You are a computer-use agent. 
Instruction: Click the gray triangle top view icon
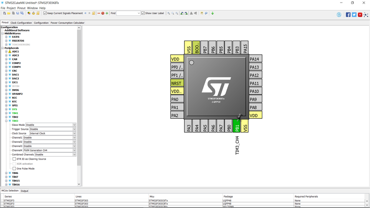pos(191,13)
